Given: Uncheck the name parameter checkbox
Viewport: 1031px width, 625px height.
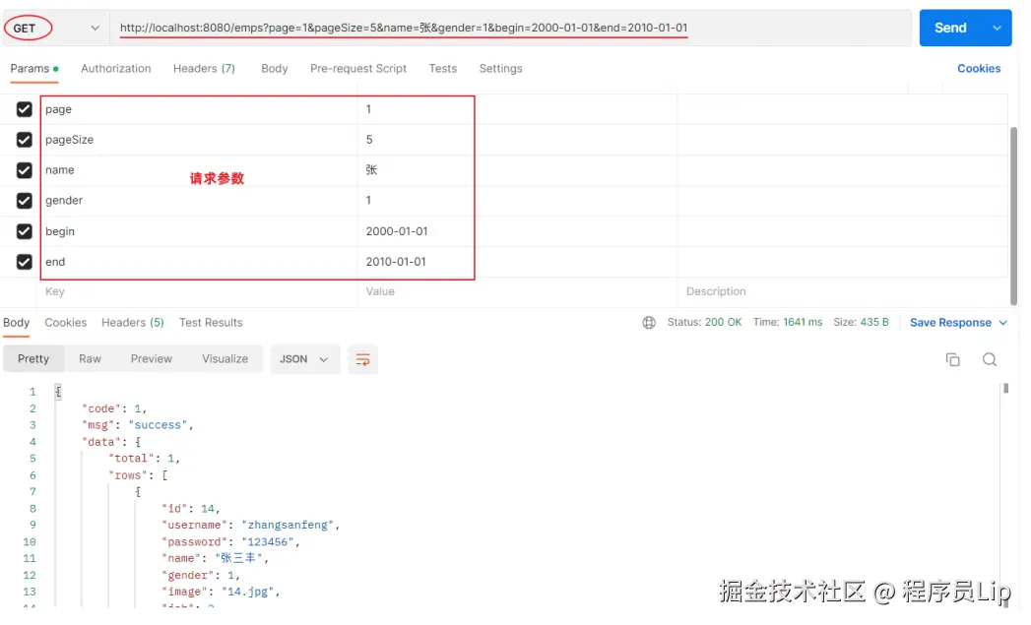Looking at the screenshot, I should (25, 170).
